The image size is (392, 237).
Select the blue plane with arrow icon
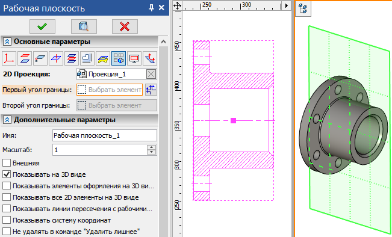coord(150,58)
